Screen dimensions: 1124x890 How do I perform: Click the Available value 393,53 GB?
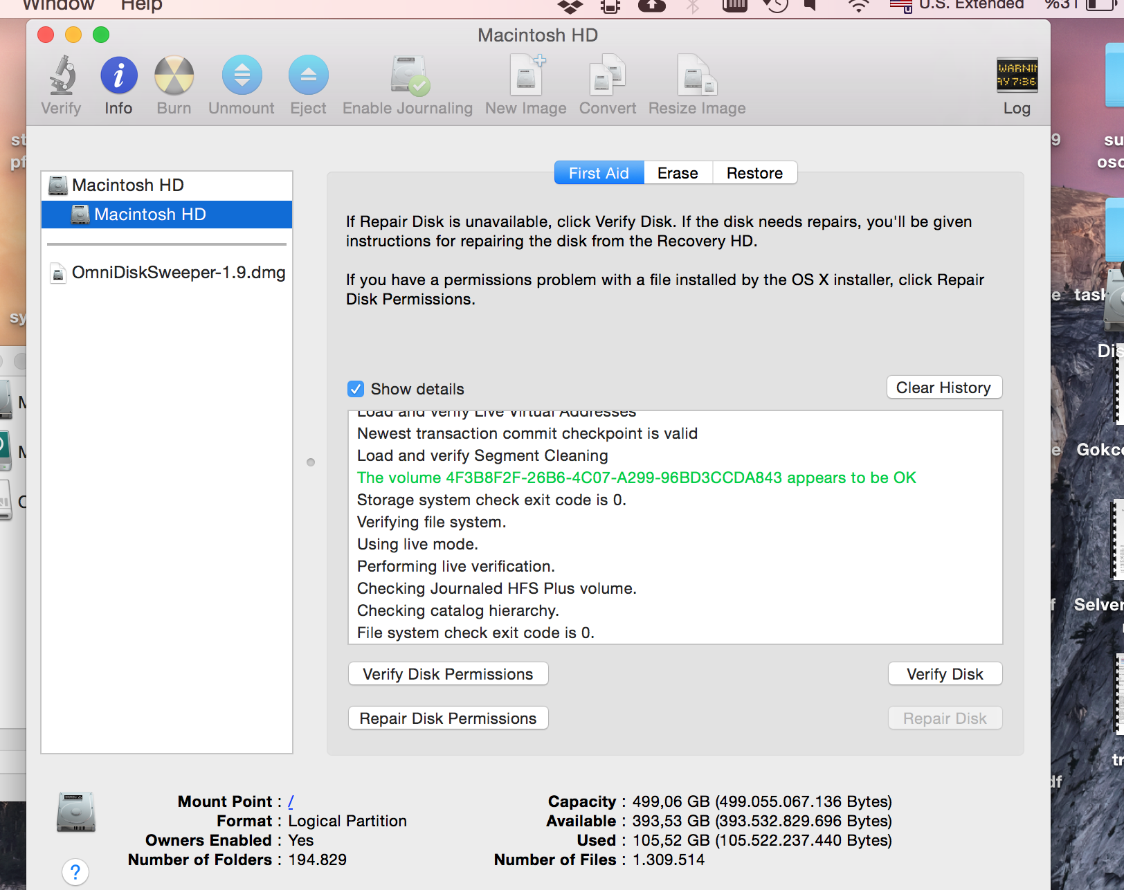pos(762,821)
